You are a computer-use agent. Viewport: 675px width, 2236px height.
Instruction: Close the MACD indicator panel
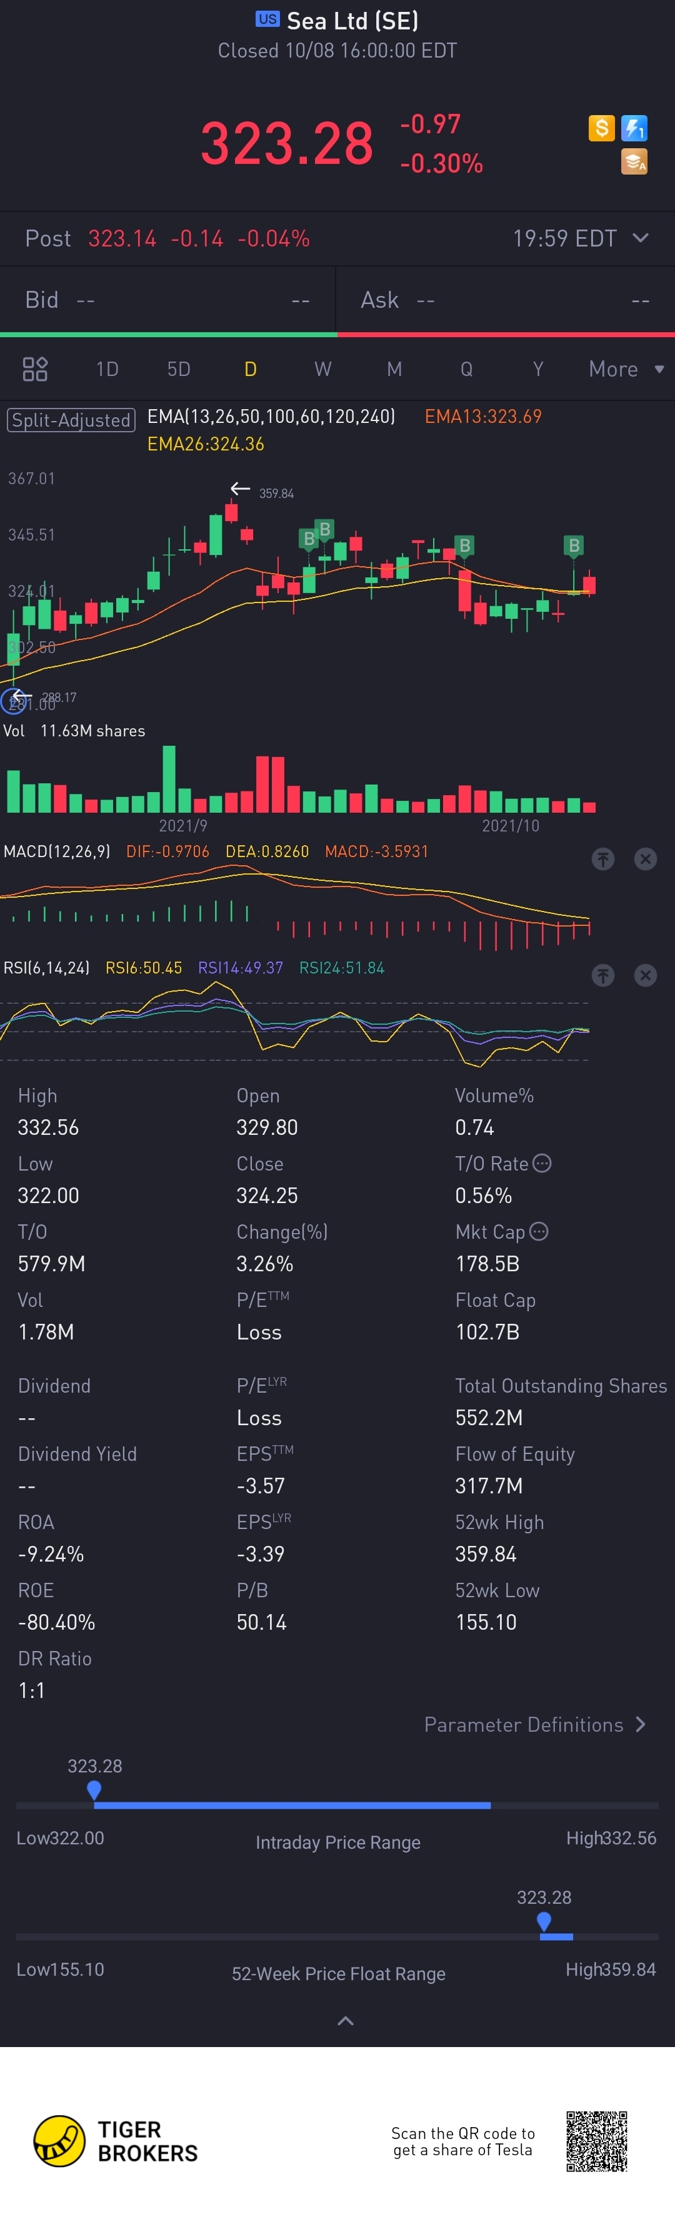point(646,858)
